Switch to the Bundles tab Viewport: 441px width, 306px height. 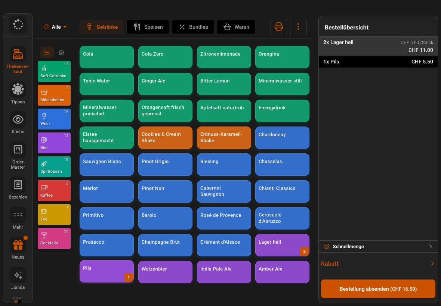click(x=193, y=27)
